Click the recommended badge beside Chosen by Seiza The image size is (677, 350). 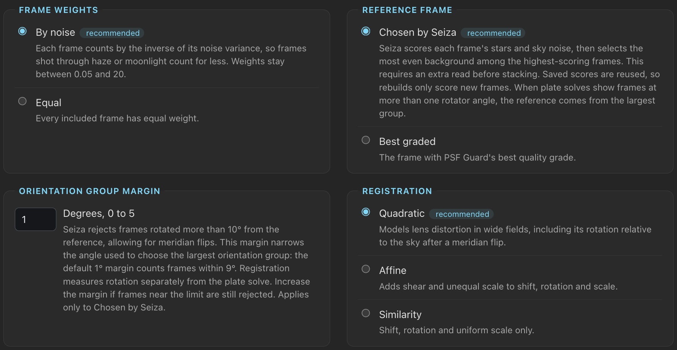tap(494, 33)
